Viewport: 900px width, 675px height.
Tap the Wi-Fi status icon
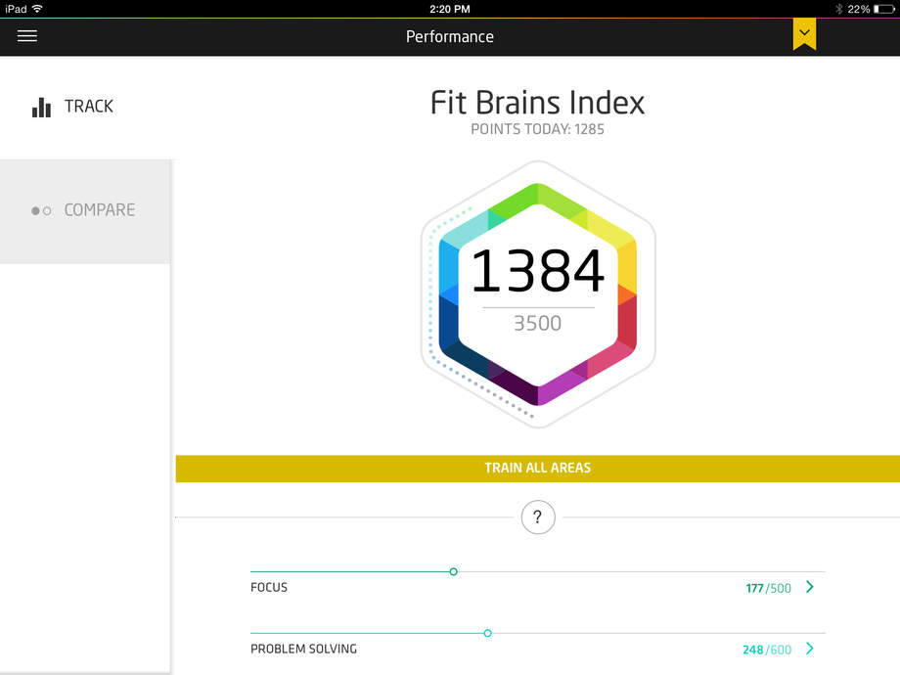click(37, 9)
